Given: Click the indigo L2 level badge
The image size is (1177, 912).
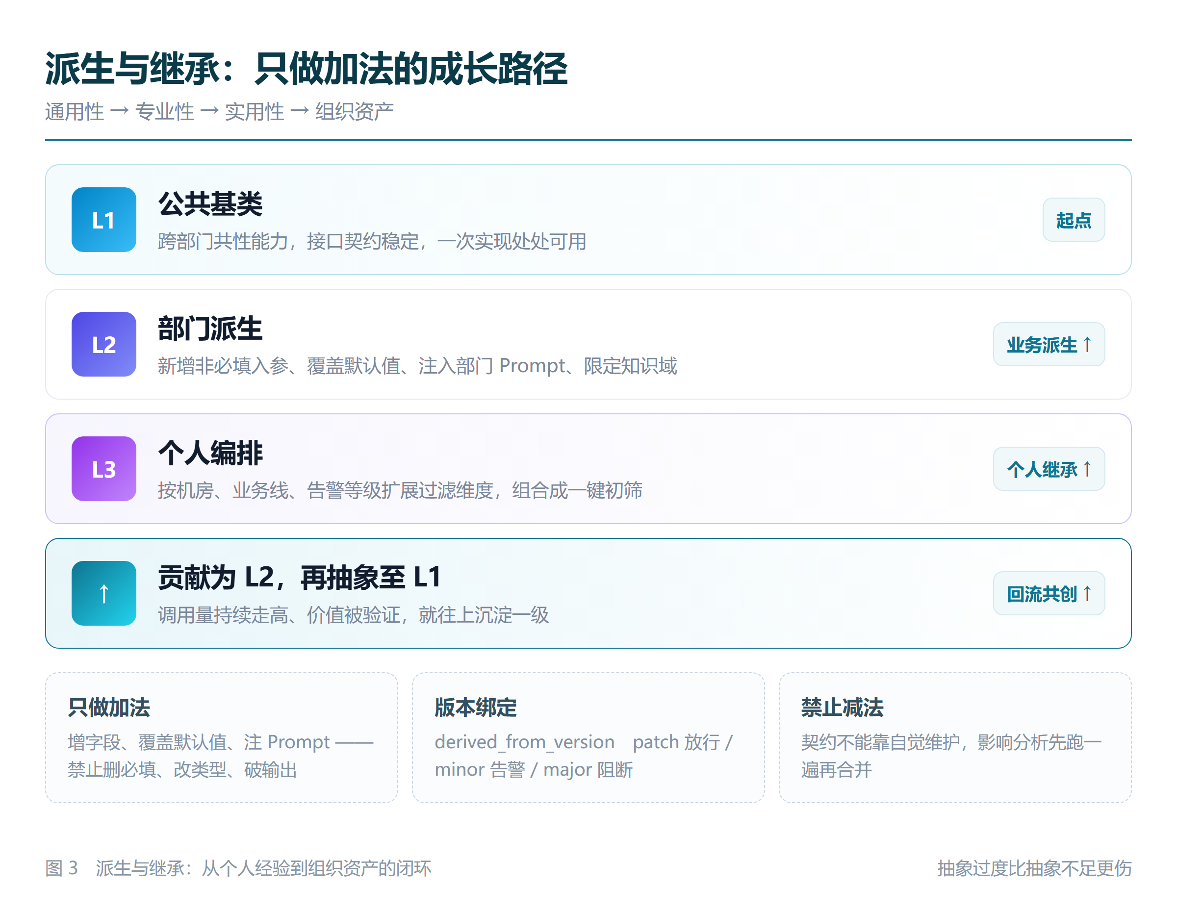Looking at the screenshot, I should coord(103,344).
